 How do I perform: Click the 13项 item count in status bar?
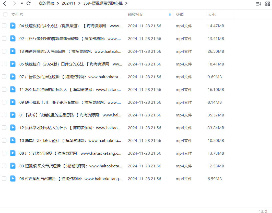pyautogui.click(x=263, y=211)
